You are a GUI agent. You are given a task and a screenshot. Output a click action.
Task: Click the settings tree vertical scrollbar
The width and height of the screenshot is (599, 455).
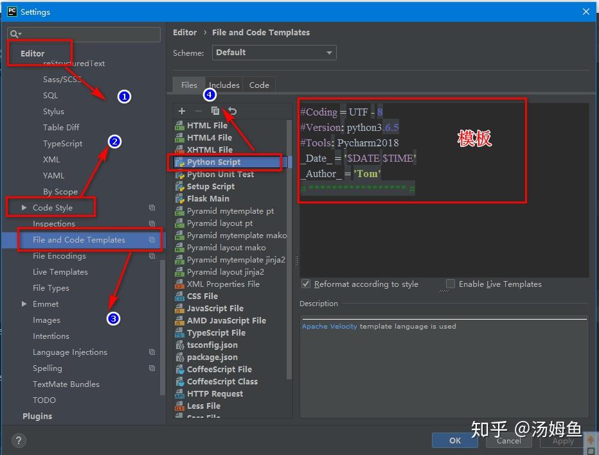coord(163,328)
